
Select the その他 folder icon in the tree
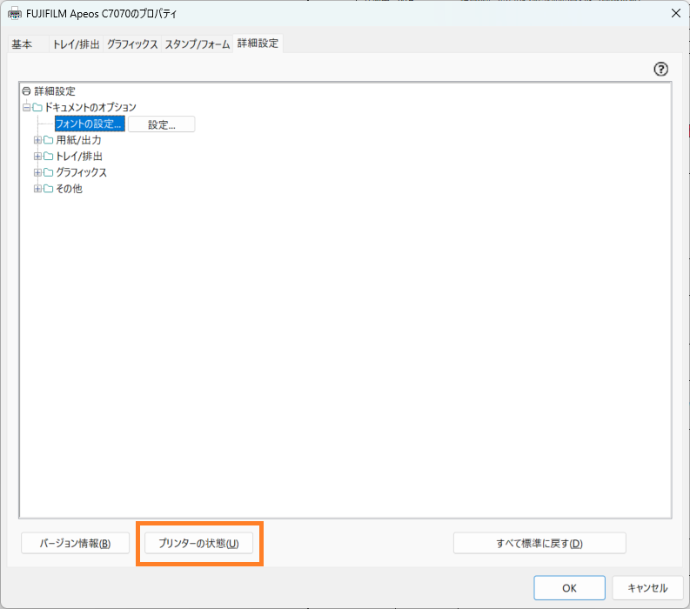coord(49,189)
